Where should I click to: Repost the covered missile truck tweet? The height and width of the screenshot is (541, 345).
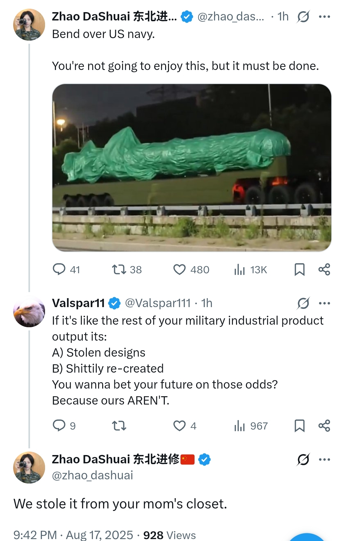click(x=119, y=269)
